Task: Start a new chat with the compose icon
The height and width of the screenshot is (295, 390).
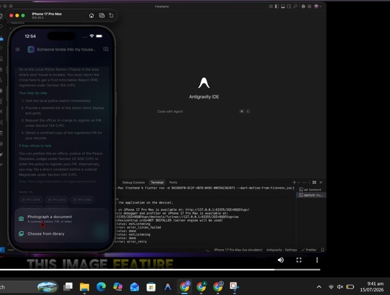Action: (x=106, y=49)
